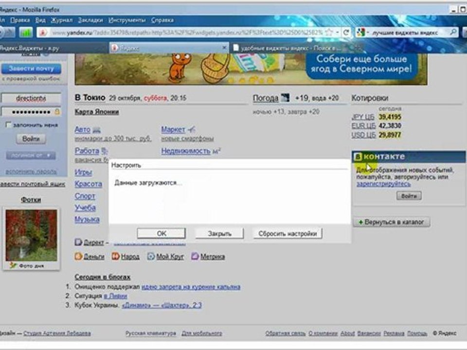Open the логином от dropdown

31,156
